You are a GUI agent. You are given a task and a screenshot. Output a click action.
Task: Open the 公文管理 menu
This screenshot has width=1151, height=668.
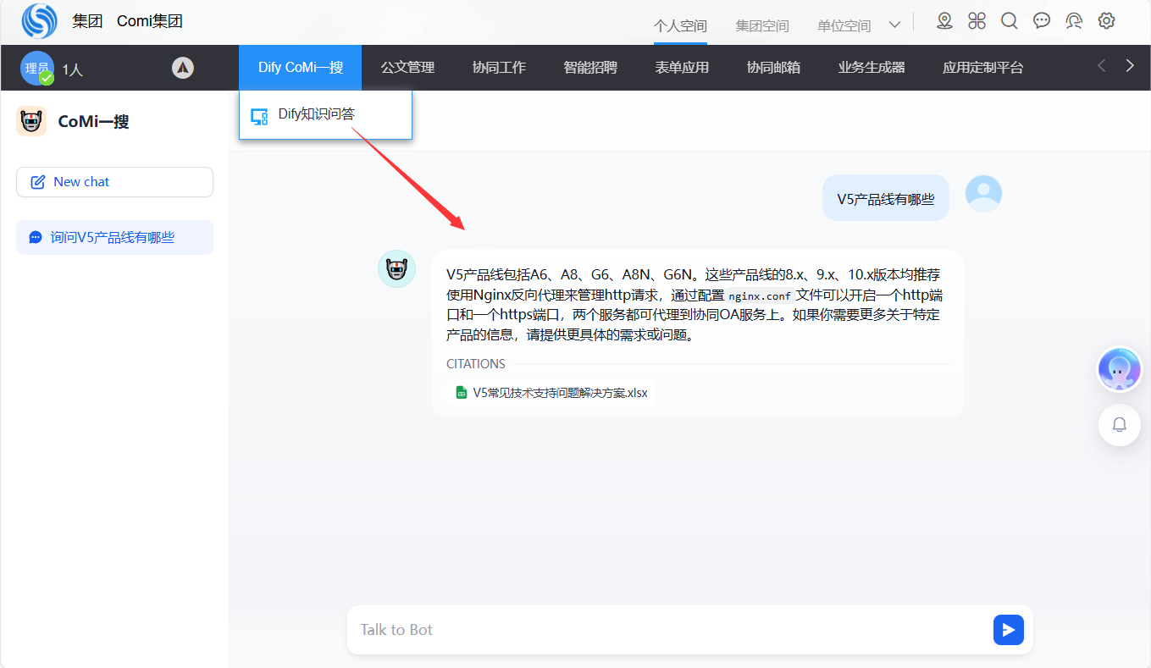pos(407,68)
